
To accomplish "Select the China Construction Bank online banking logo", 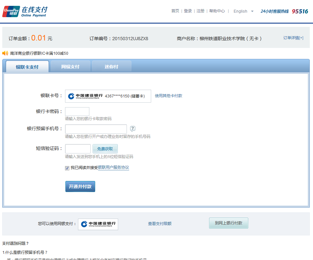I will point(98,224).
